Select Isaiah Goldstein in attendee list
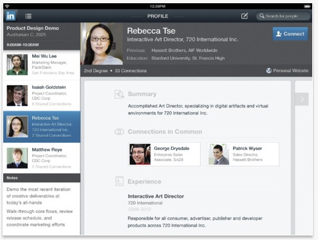Screen dimensions: 318x240 (42, 96)
